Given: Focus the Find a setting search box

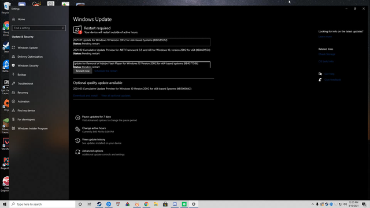Looking at the screenshot, I should [39, 28].
